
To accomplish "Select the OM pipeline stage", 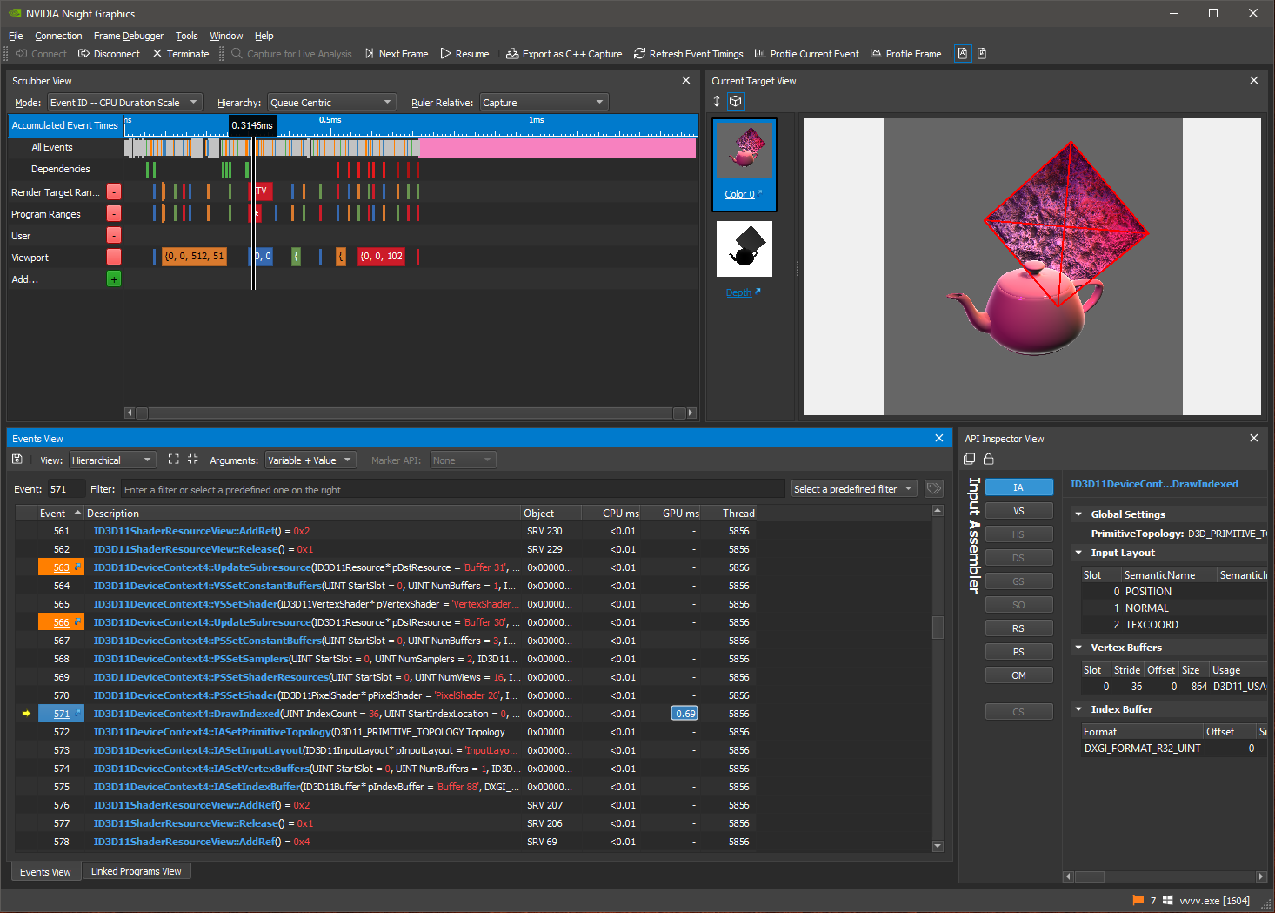I will pyautogui.click(x=1019, y=675).
